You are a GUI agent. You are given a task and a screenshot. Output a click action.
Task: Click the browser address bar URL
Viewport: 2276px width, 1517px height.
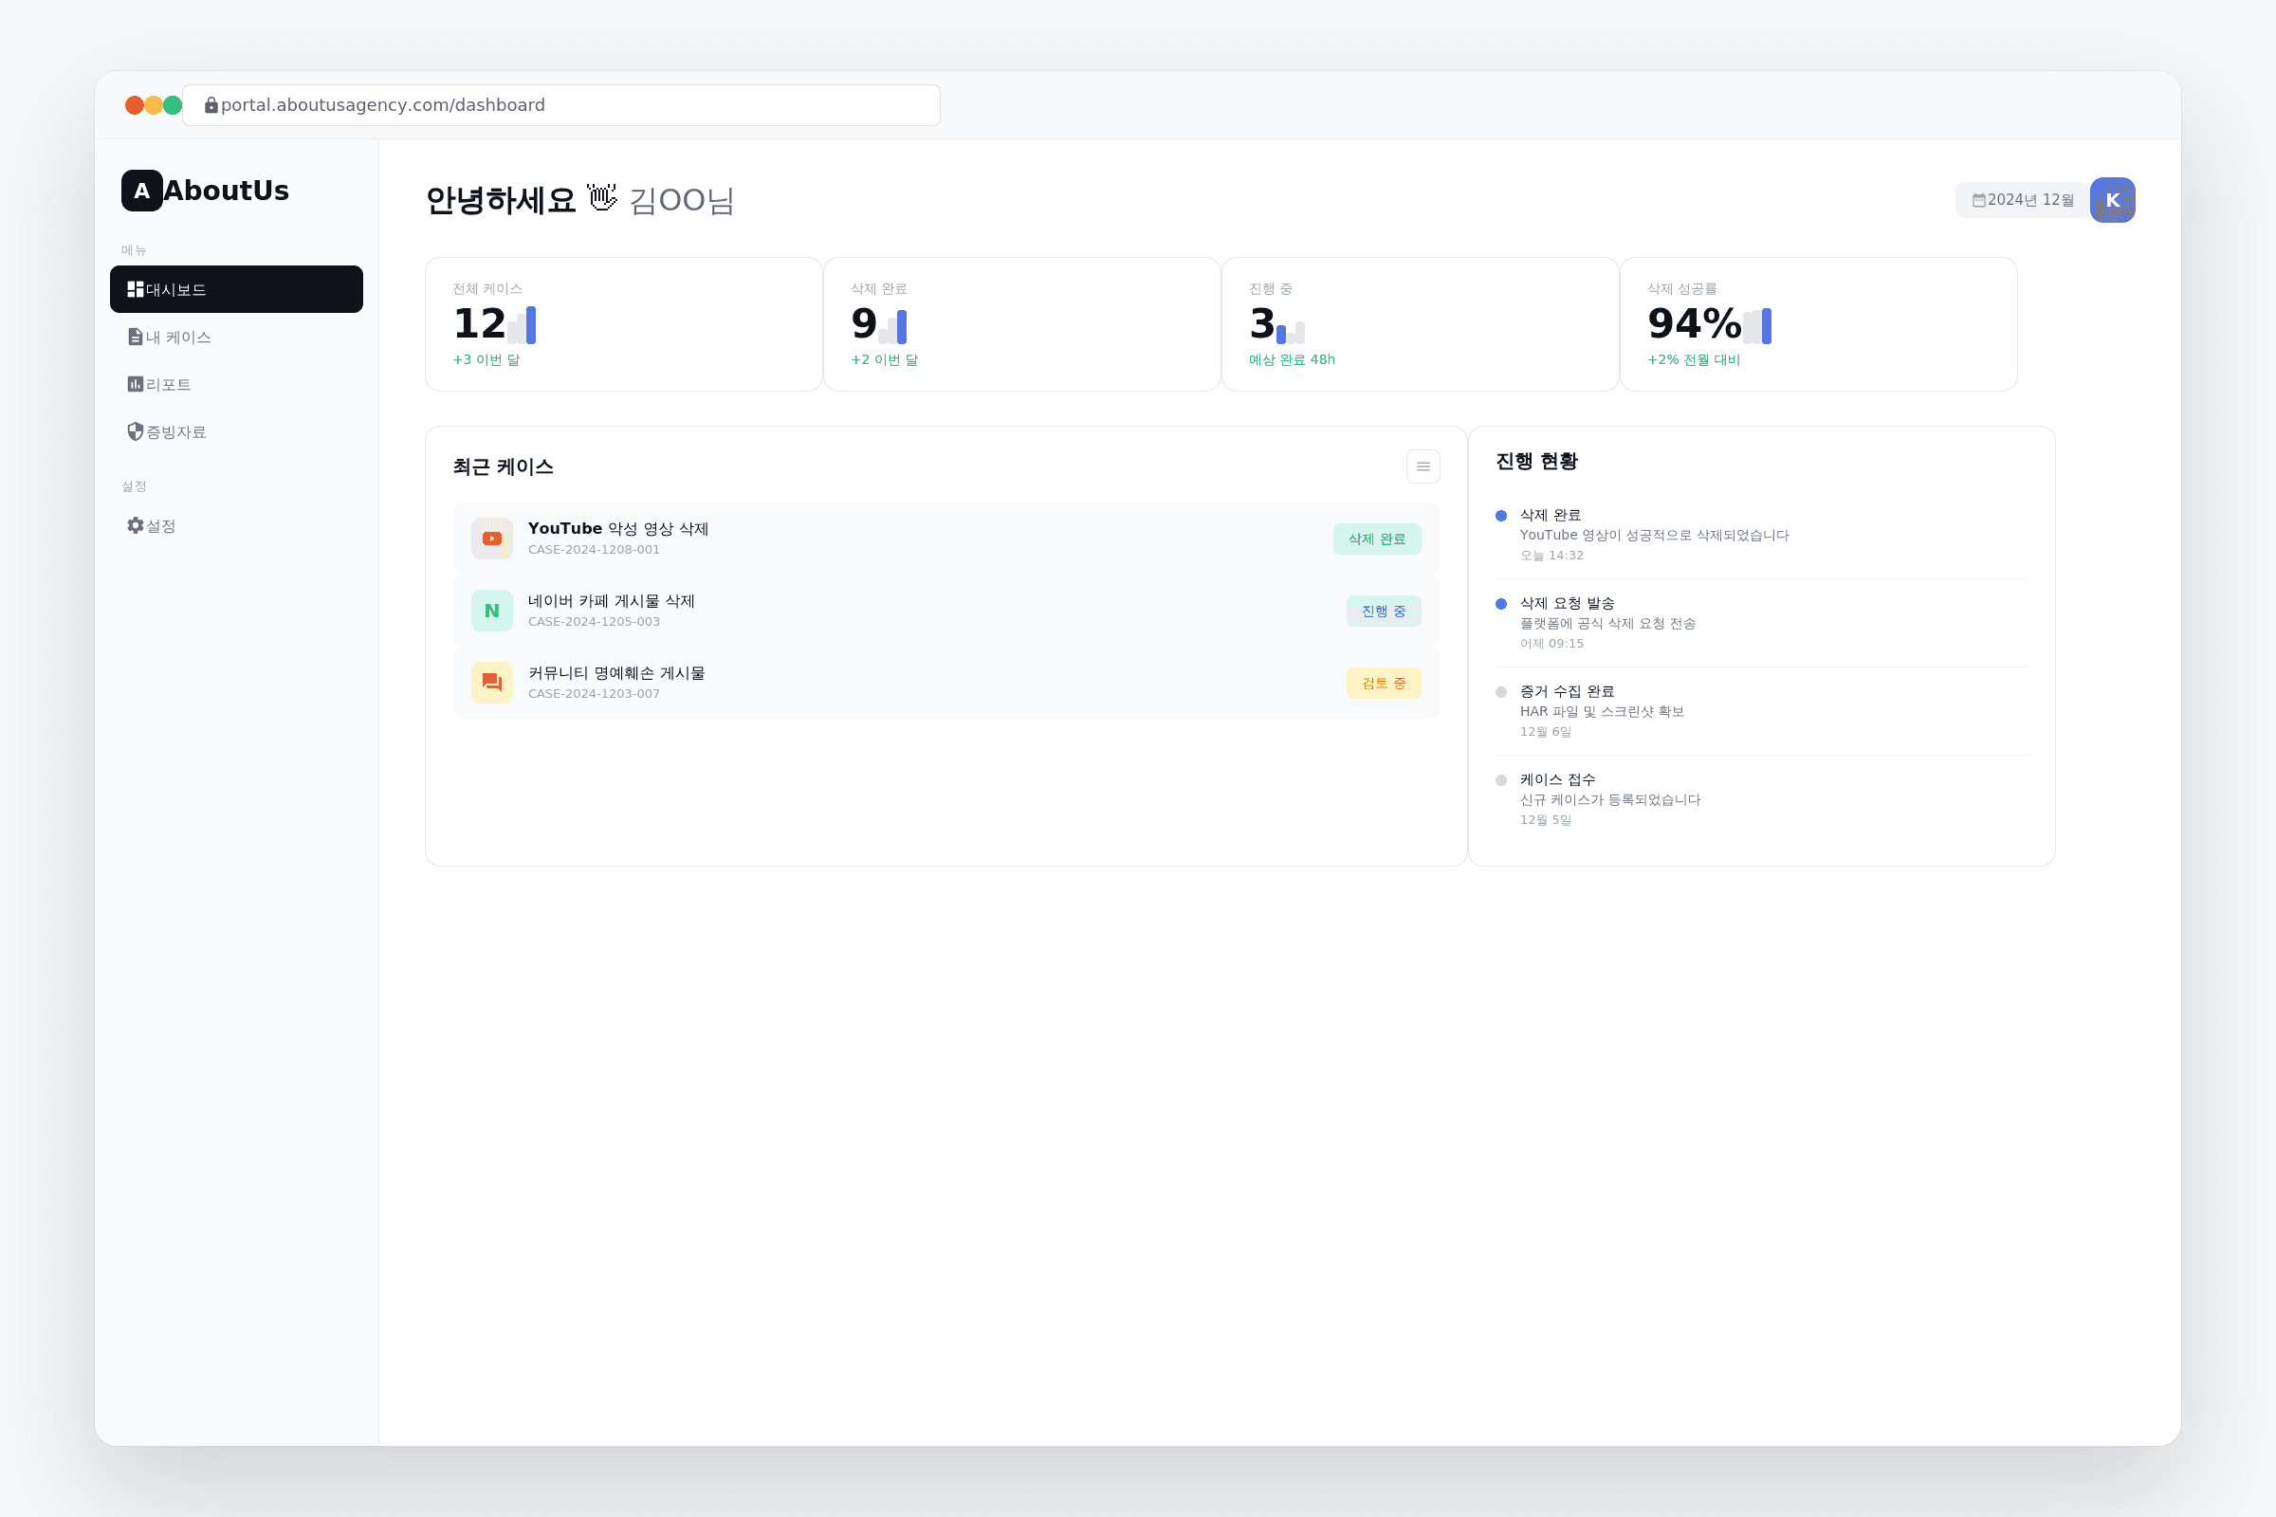pos(383,105)
